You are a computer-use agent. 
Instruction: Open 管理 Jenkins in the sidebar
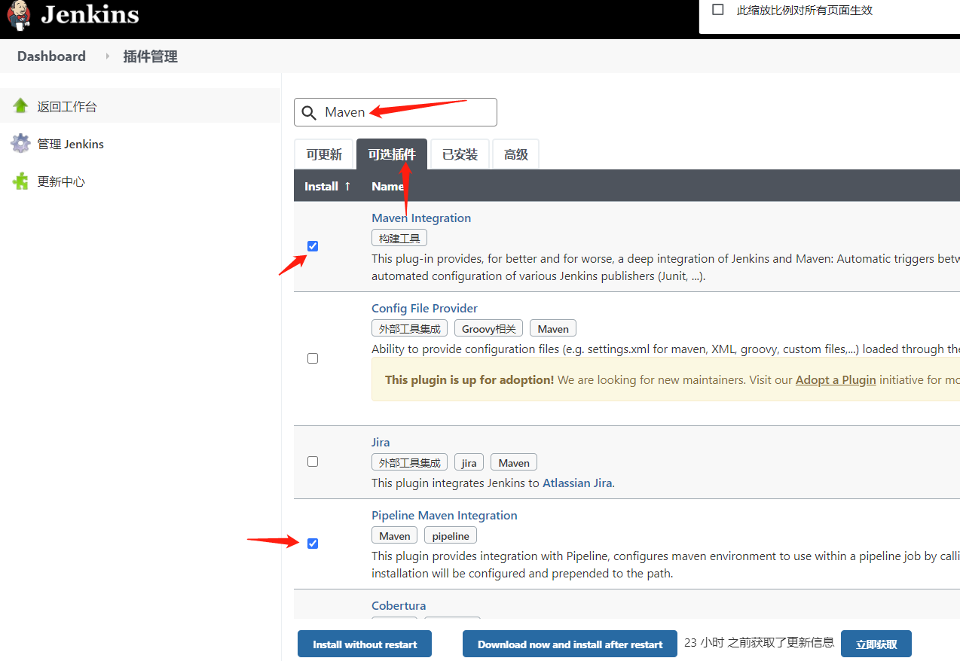71,145
